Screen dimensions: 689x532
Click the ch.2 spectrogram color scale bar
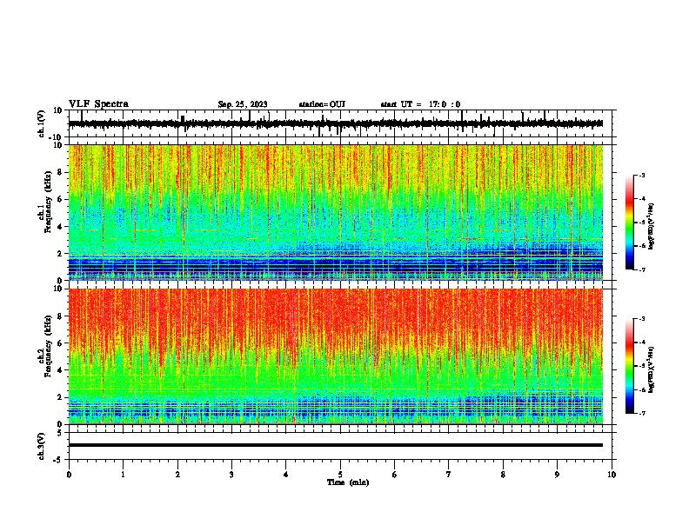tap(630, 366)
